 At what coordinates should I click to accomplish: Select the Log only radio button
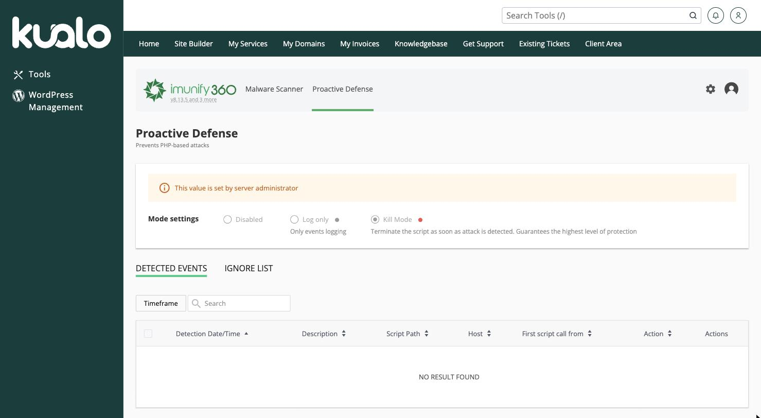coord(294,219)
